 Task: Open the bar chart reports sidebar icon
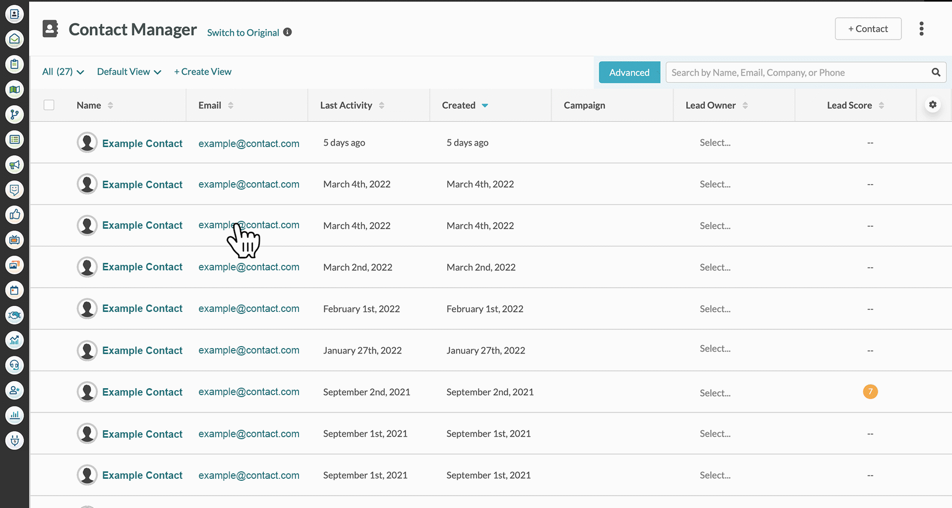[x=14, y=415]
